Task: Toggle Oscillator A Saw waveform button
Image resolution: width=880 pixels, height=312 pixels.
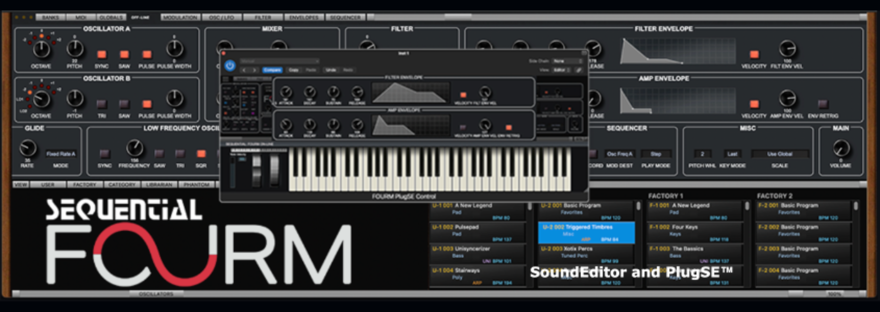Action: 124,54
